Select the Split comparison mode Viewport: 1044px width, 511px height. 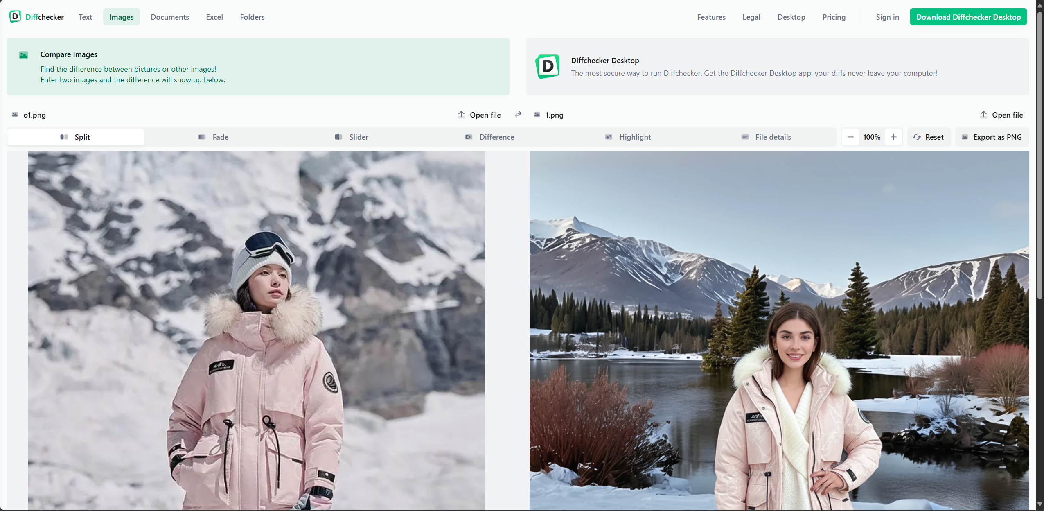76,137
